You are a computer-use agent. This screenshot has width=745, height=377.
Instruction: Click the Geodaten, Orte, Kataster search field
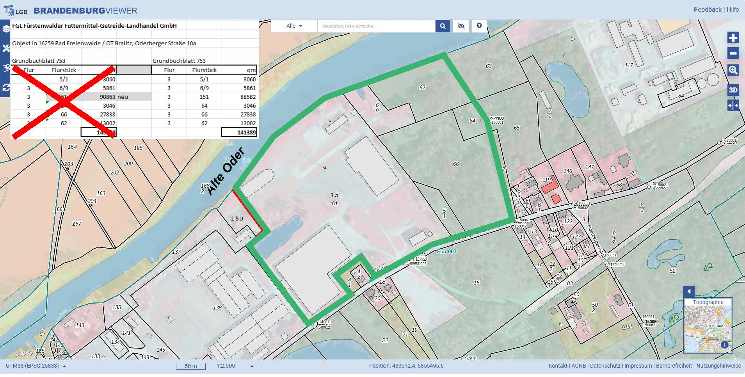coord(376,26)
